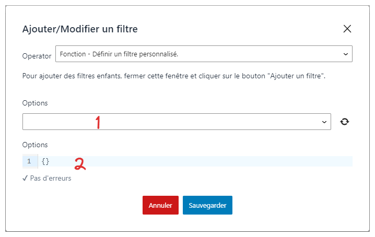Click the chevron arrow in empty Options dropdown
Viewport: 375px width, 237px height.
pyautogui.click(x=324, y=122)
